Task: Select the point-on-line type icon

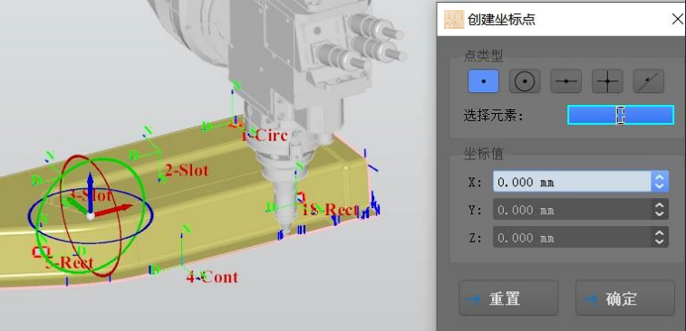Action: point(649,81)
